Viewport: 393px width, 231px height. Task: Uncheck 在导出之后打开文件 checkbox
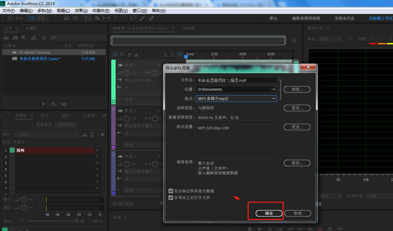pos(171,198)
